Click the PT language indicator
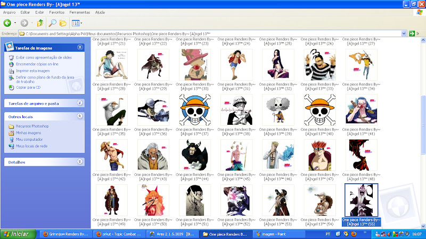Image resolution: width=426 pixels, height=239 pixels. click(327, 234)
